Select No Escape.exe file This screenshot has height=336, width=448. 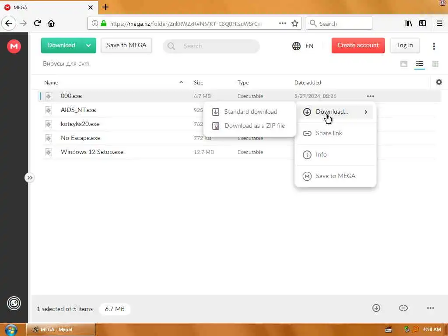pos(80,138)
